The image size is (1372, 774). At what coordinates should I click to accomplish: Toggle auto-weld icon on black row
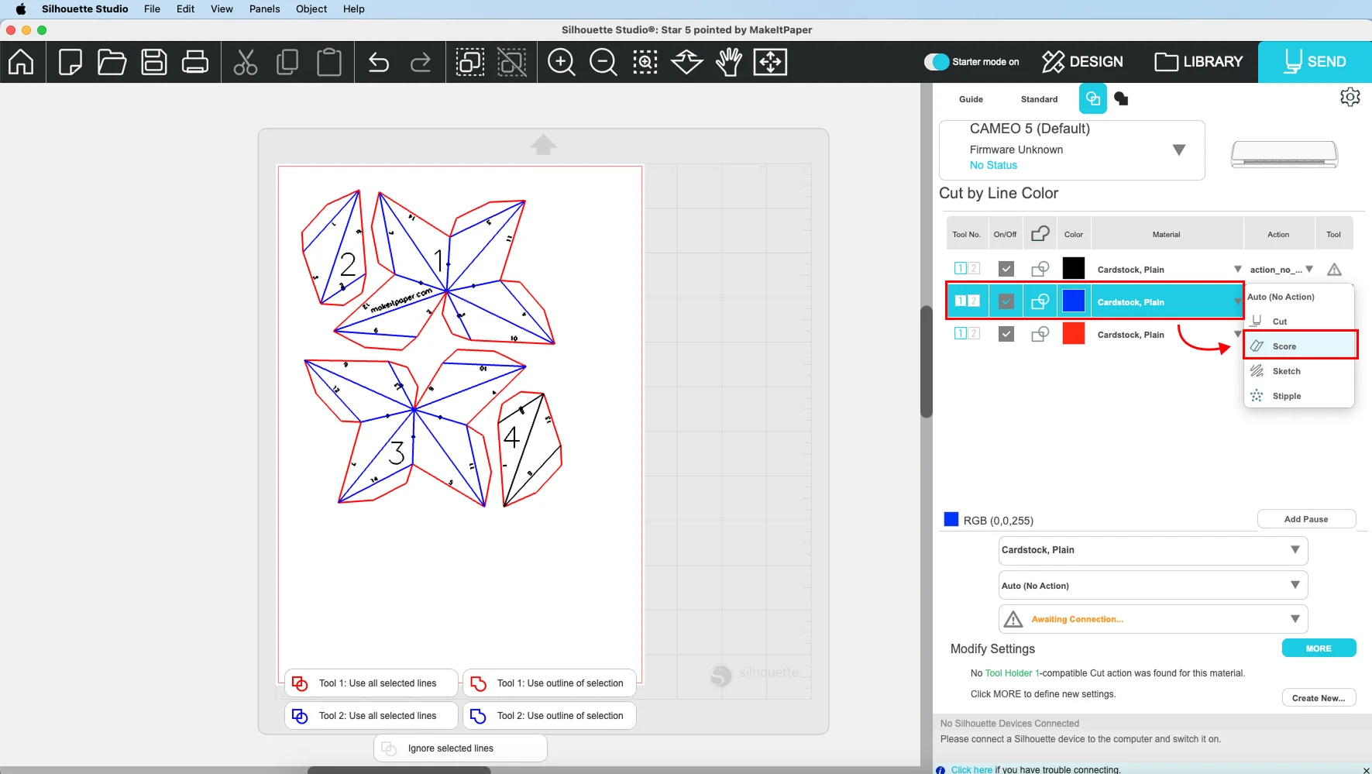click(1040, 269)
